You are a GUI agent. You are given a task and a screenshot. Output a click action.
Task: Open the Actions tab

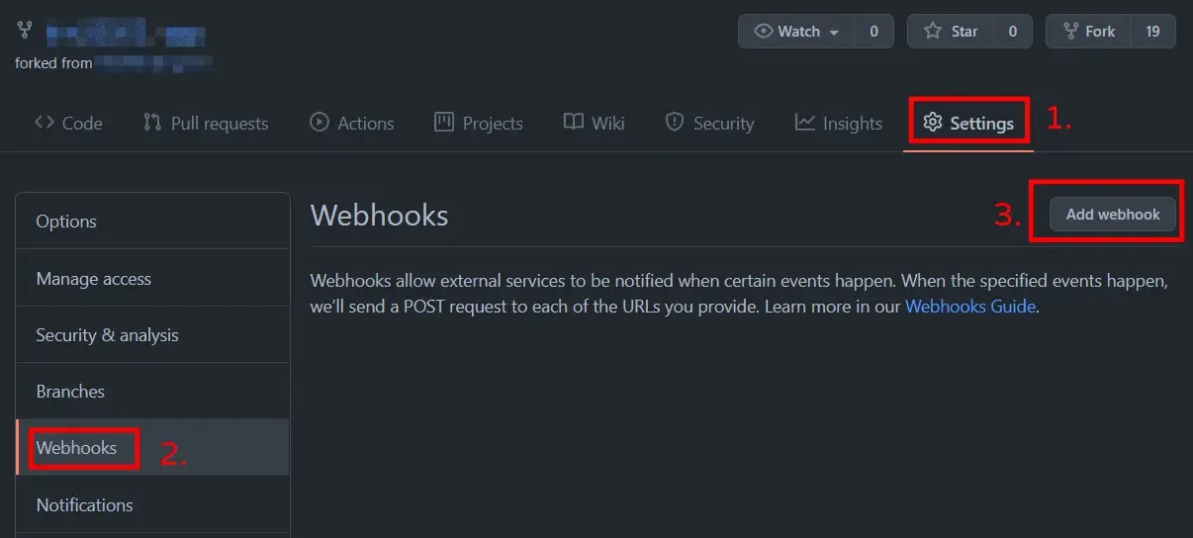[351, 123]
